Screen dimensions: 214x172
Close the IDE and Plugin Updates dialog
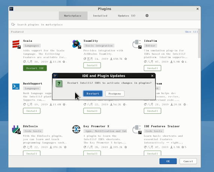click(152, 76)
